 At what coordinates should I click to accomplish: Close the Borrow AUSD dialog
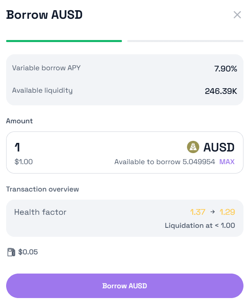237,15
